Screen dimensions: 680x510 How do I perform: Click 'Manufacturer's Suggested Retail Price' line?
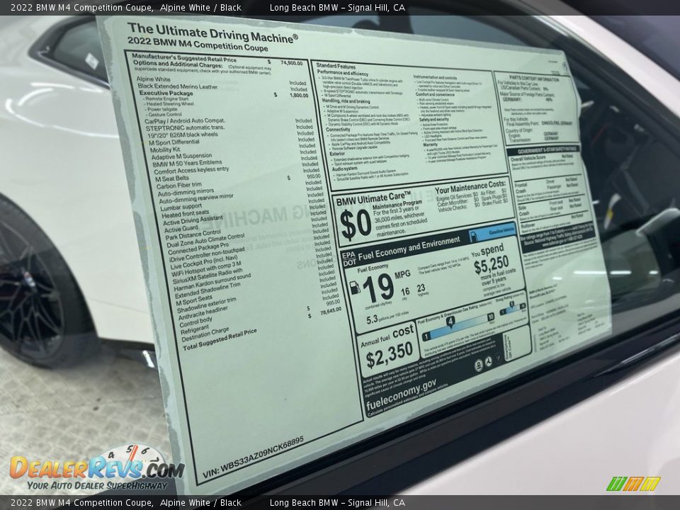(x=184, y=57)
